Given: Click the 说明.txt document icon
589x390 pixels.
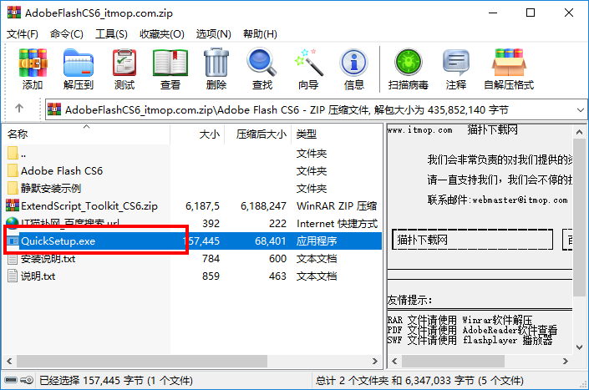Looking at the screenshot, I should click(13, 276).
